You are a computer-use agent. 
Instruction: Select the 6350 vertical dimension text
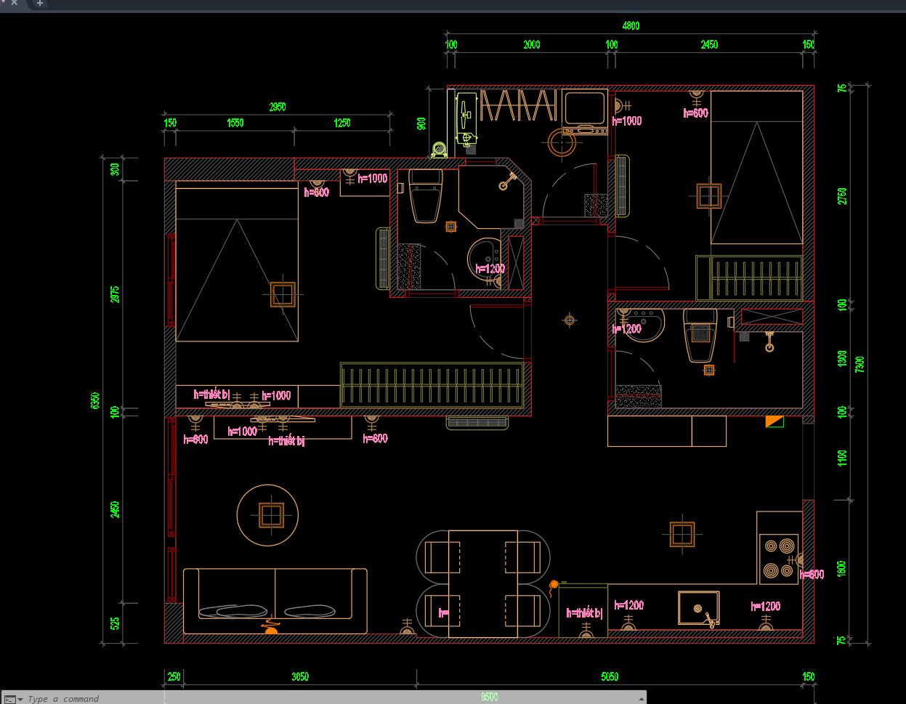pos(95,401)
